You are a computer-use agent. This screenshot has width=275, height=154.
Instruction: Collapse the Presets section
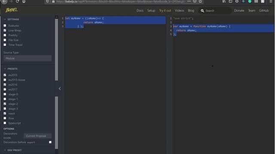(x=10, y=69)
